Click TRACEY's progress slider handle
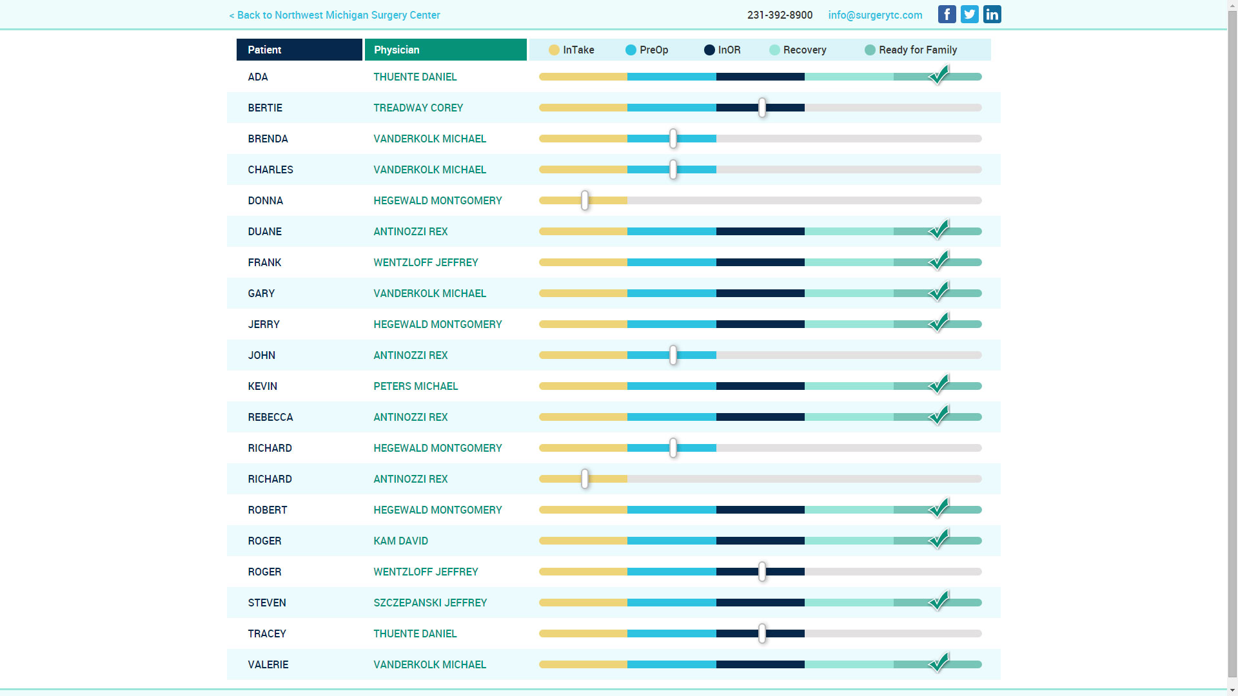 pos(762,633)
